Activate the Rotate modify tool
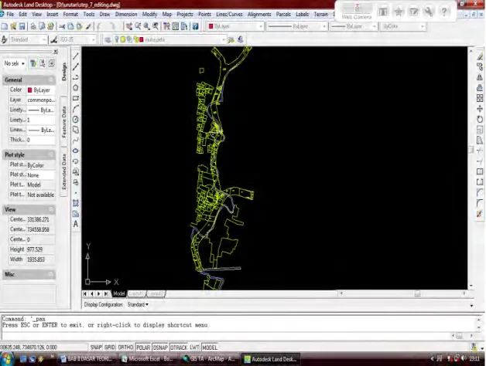Viewport: 486px width, 366px height. [480, 120]
